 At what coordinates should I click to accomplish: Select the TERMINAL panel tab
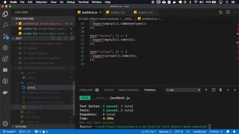pos(150,90)
